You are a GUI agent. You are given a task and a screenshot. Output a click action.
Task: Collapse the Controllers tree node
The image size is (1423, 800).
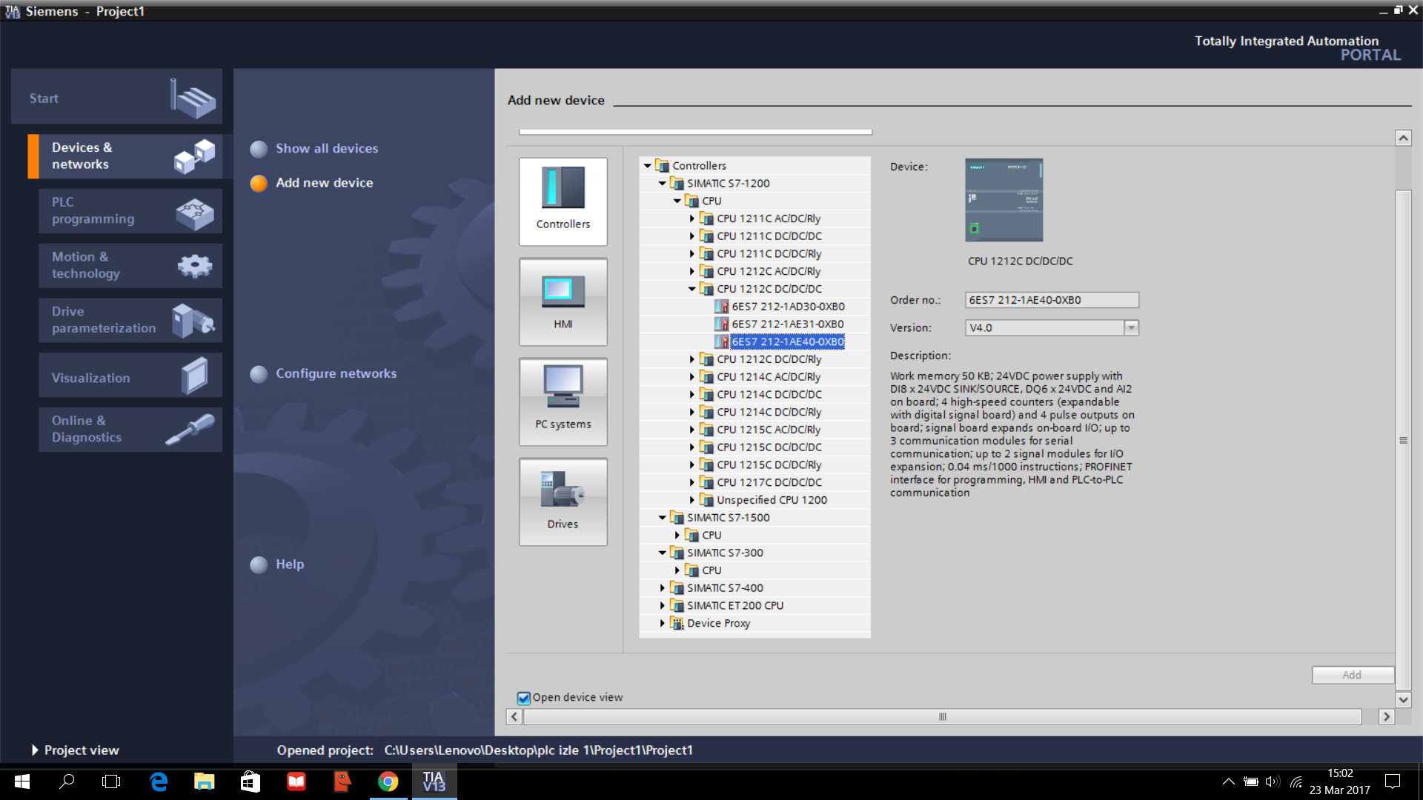pyautogui.click(x=648, y=166)
